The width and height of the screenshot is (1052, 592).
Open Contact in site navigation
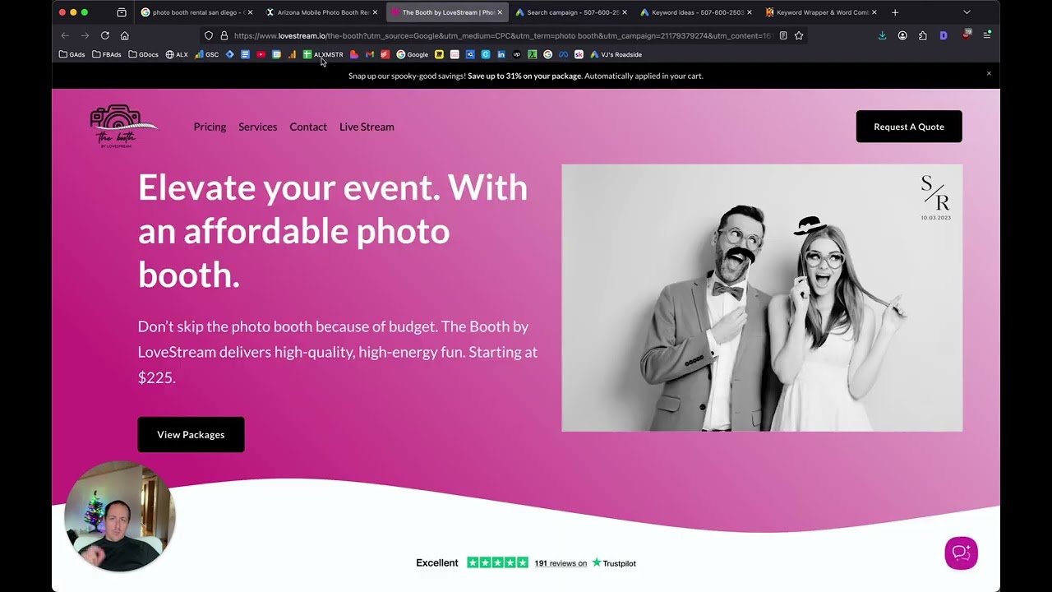[x=308, y=127]
